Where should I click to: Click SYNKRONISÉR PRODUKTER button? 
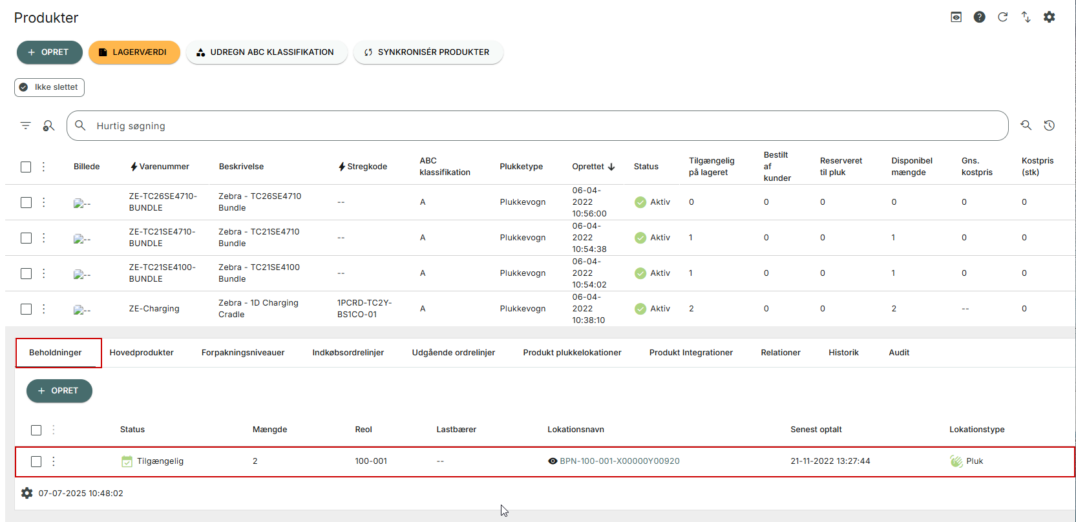pyautogui.click(x=428, y=52)
